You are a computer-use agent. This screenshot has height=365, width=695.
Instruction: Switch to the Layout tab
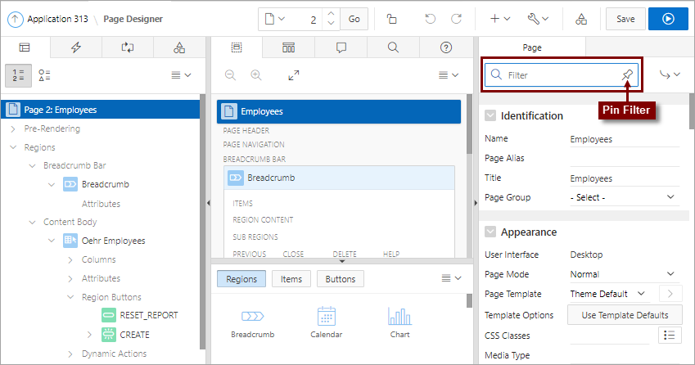[x=237, y=47]
